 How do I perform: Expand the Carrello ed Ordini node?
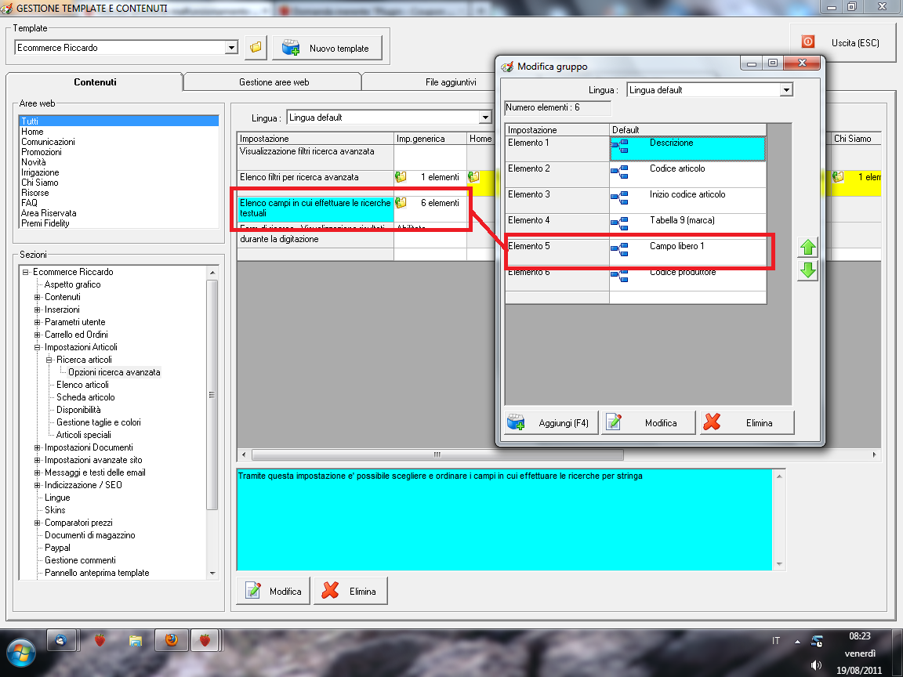38,335
